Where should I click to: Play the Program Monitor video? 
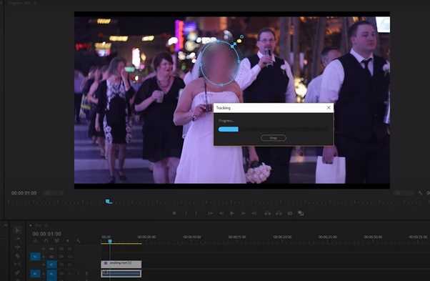(232, 214)
